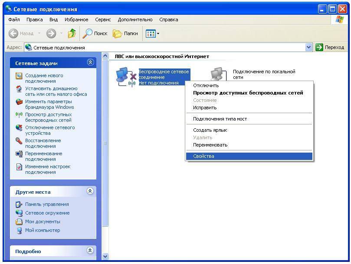Screen dimensions: 351x264
Task: Click the Поиск search toolbar button
Action: [95, 33]
